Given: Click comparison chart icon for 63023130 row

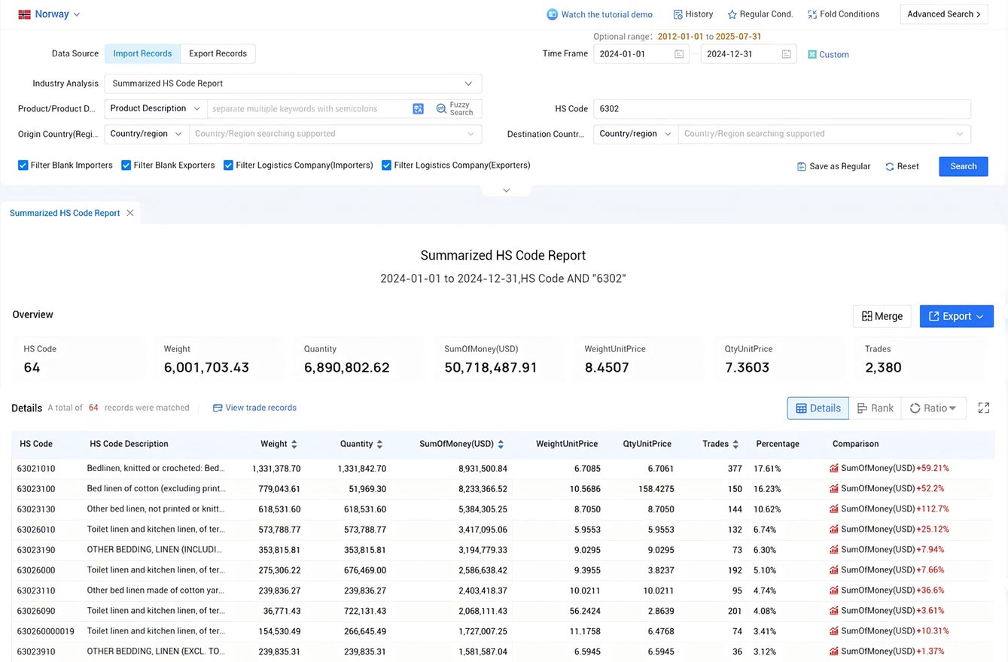Looking at the screenshot, I should pyautogui.click(x=834, y=509).
